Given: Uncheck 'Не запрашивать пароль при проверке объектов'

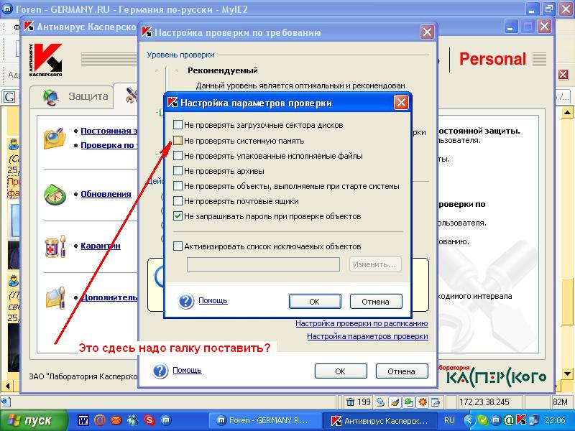Looking at the screenshot, I should (x=178, y=216).
